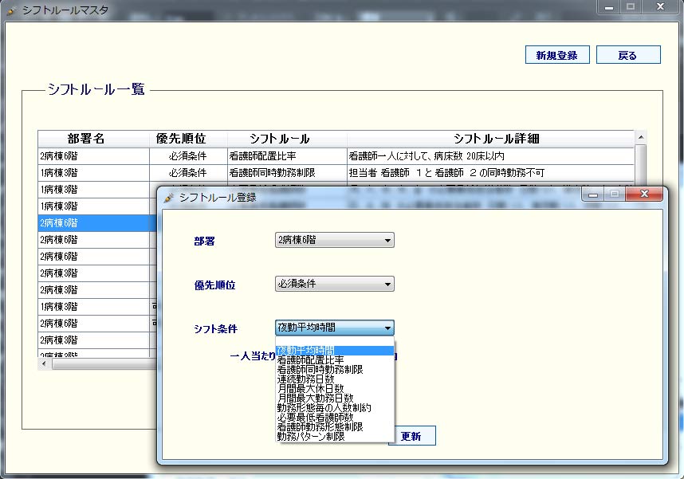
Task: Click the シフトルール登録 dialog title icon
Action: coord(168,198)
